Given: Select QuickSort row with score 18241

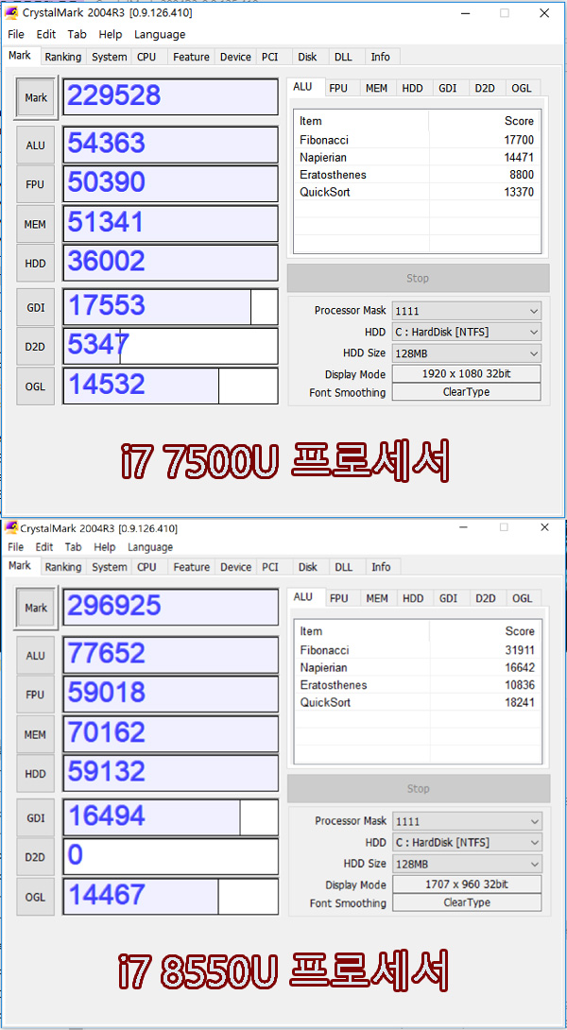Looking at the screenshot, I should coord(417,703).
